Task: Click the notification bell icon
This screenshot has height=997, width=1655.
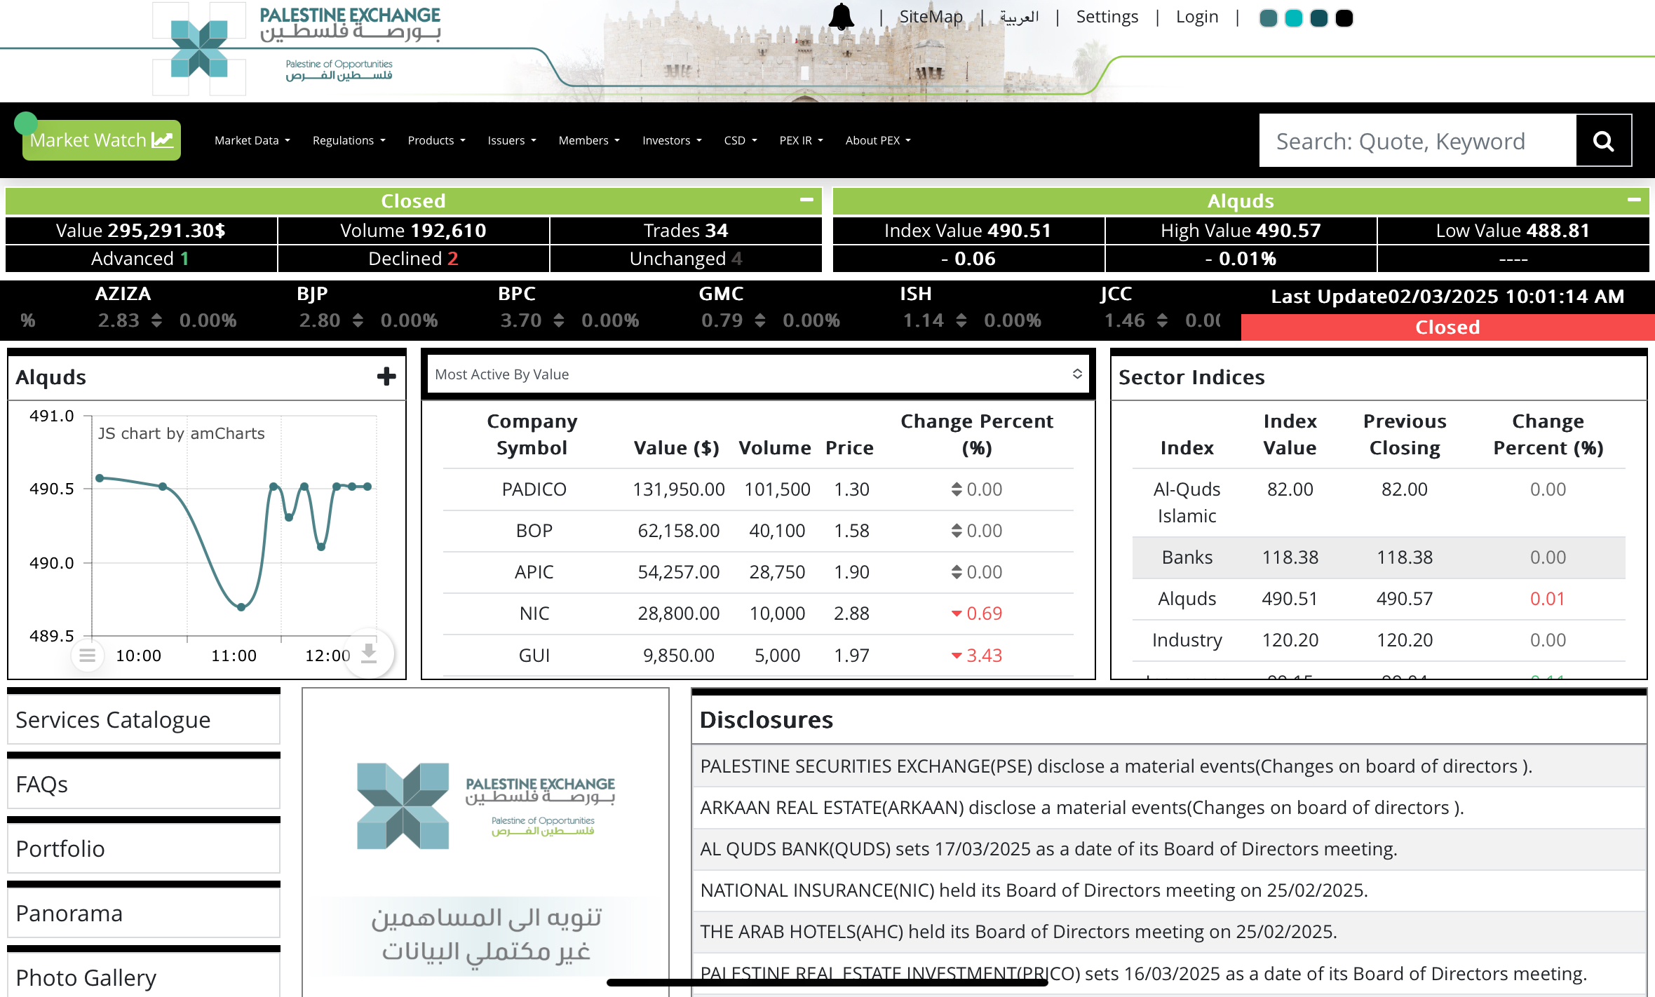Action: tap(841, 17)
